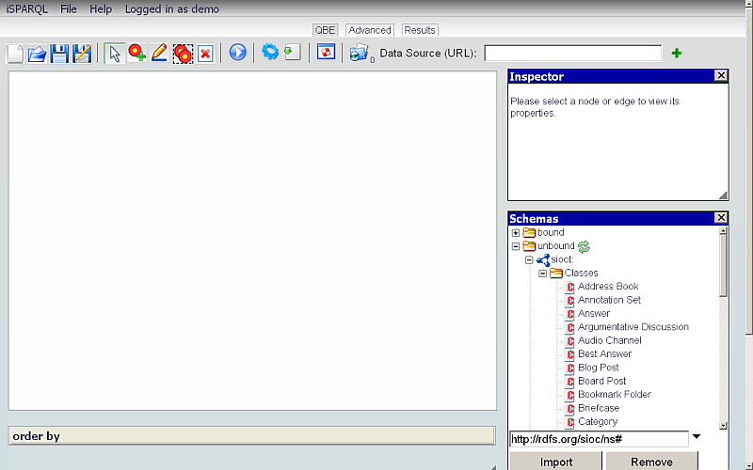Collapse the unbound folder node
Viewport: 753px width, 470px height.
coord(516,246)
